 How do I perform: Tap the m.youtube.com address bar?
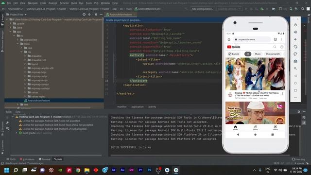(x=252, y=39)
